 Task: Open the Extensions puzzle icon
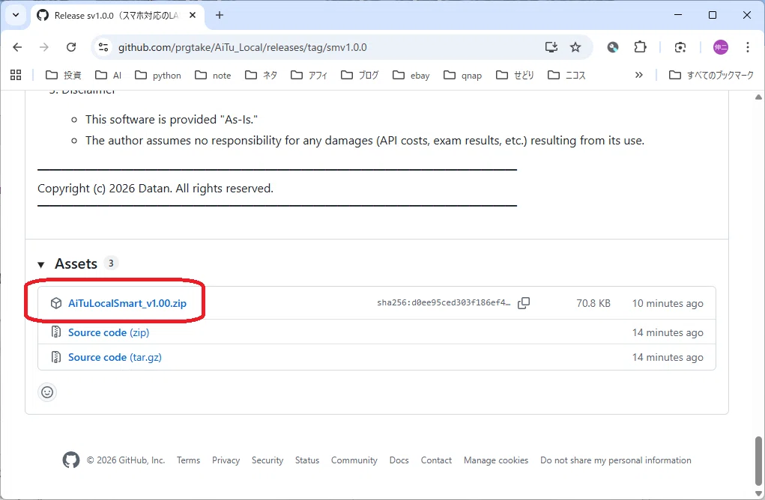640,47
